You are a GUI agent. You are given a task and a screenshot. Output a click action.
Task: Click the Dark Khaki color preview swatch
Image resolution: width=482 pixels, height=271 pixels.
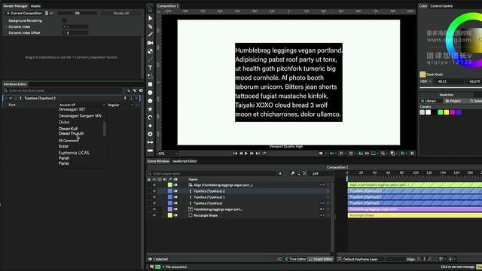[423, 75]
